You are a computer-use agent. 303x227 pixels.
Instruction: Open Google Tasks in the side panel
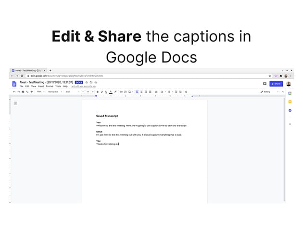pos(290,110)
